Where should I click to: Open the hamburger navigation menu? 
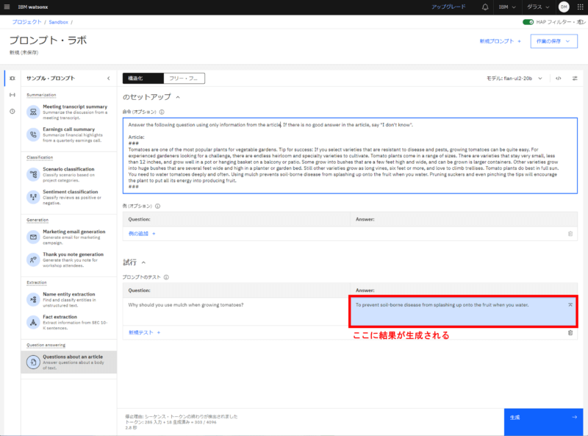[x=7, y=7]
